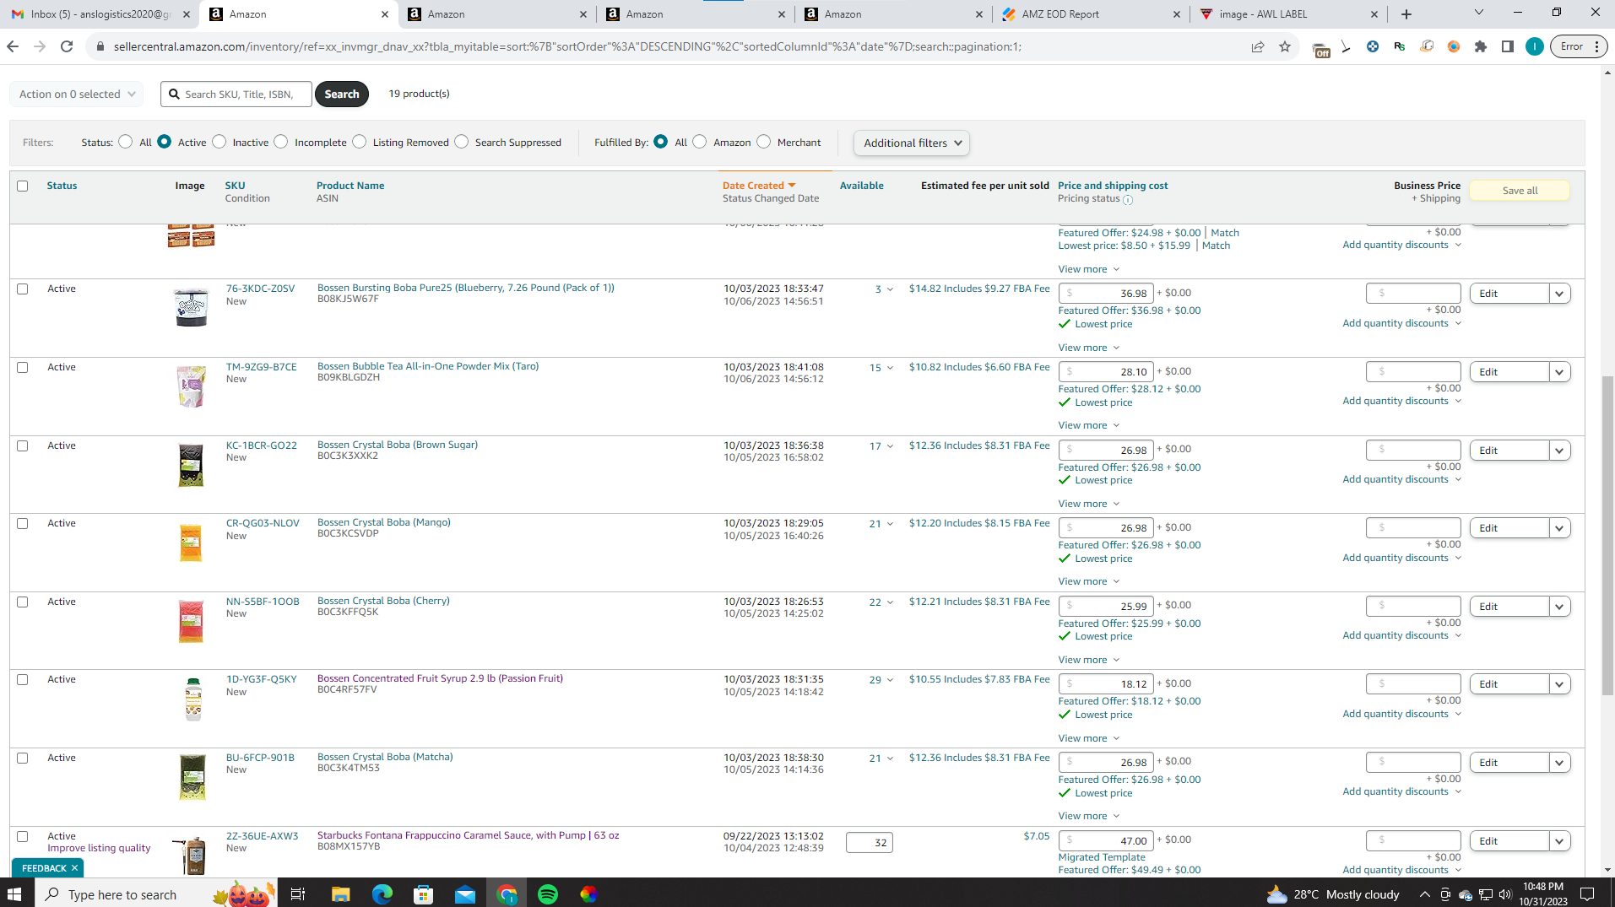Switch to the Gmail Inbox tab
The image size is (1615, 907).
pyautogui.click(x=100, y=14)
